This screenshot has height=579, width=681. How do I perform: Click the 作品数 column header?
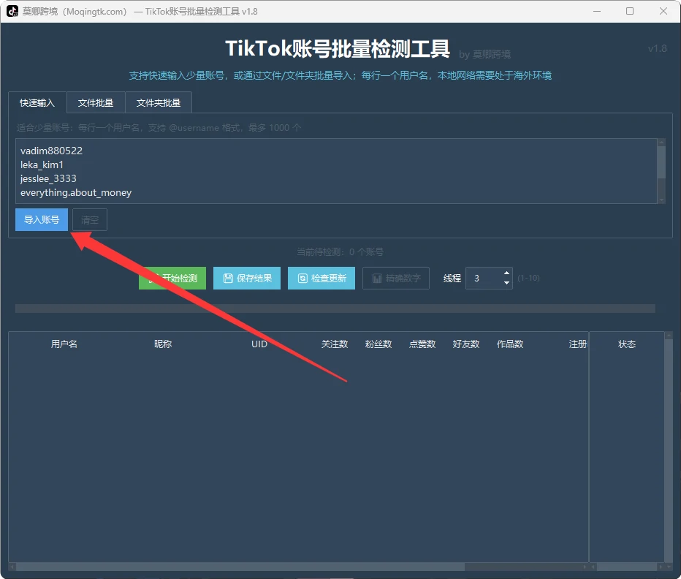[x=510, y=344]
